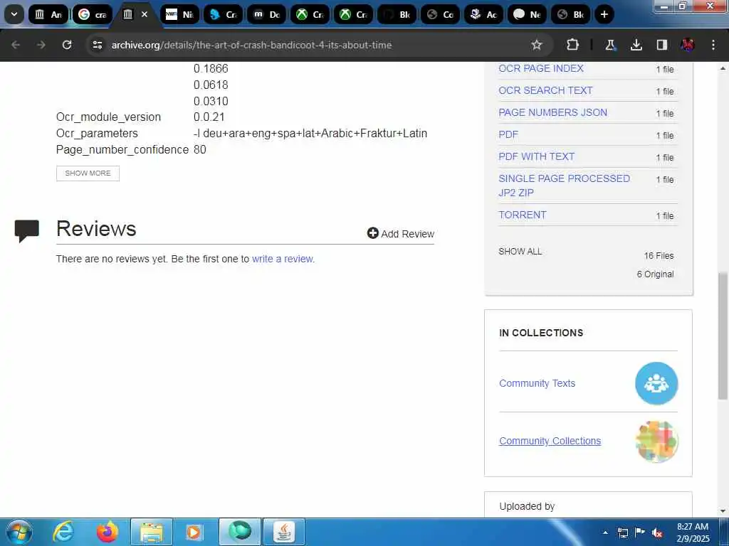Launch Firefox from taskbar
This screenshot has width=729, height=546.
pos(107,532)
